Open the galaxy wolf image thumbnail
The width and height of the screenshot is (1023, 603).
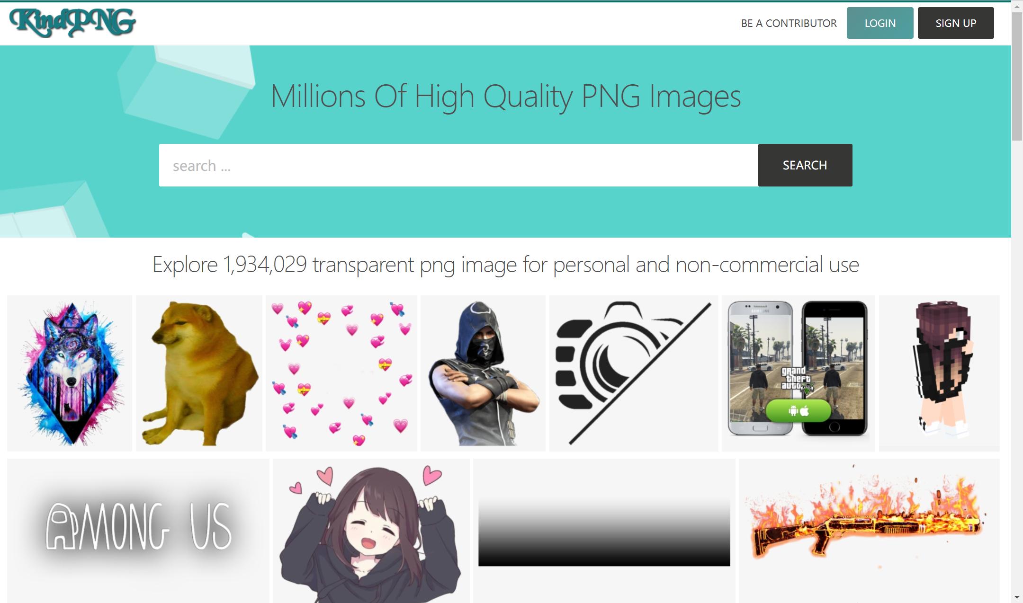(70, 373)
